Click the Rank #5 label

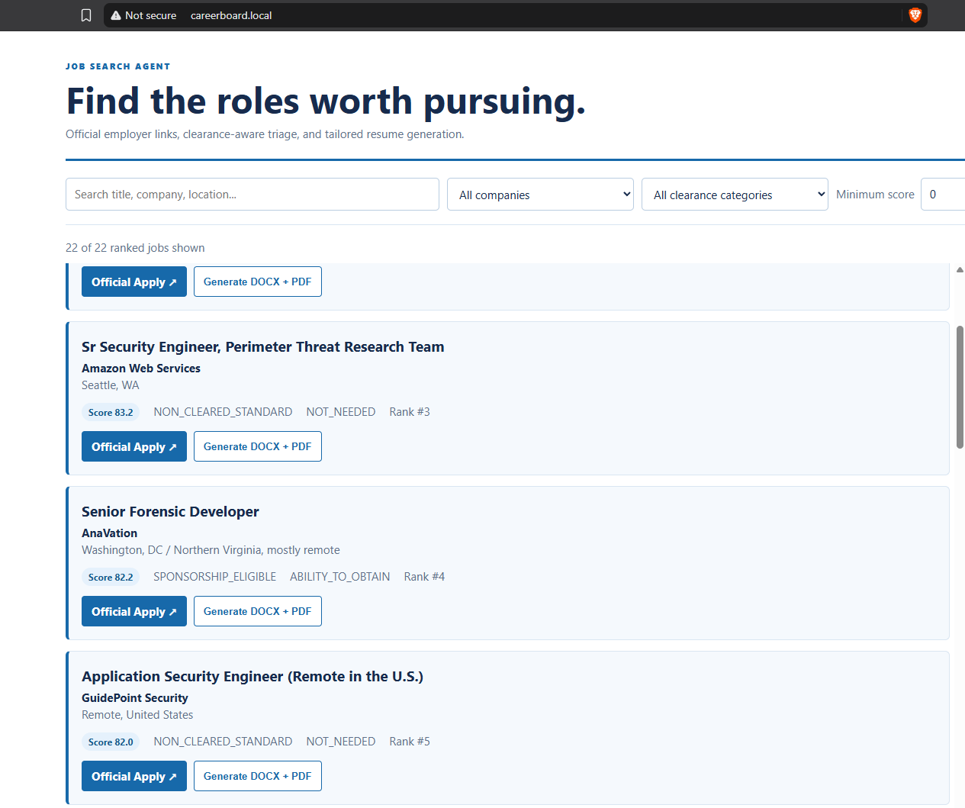(410, 742)
